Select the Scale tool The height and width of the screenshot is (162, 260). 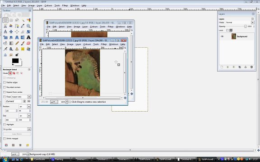tap(5, 37)
